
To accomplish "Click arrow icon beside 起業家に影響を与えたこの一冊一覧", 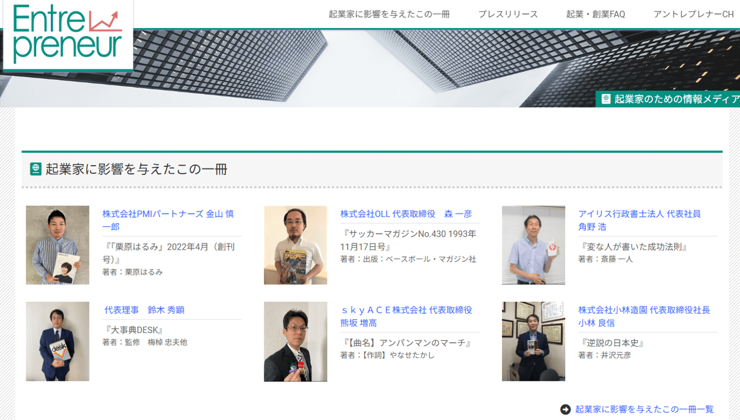I will click(565, 409).
